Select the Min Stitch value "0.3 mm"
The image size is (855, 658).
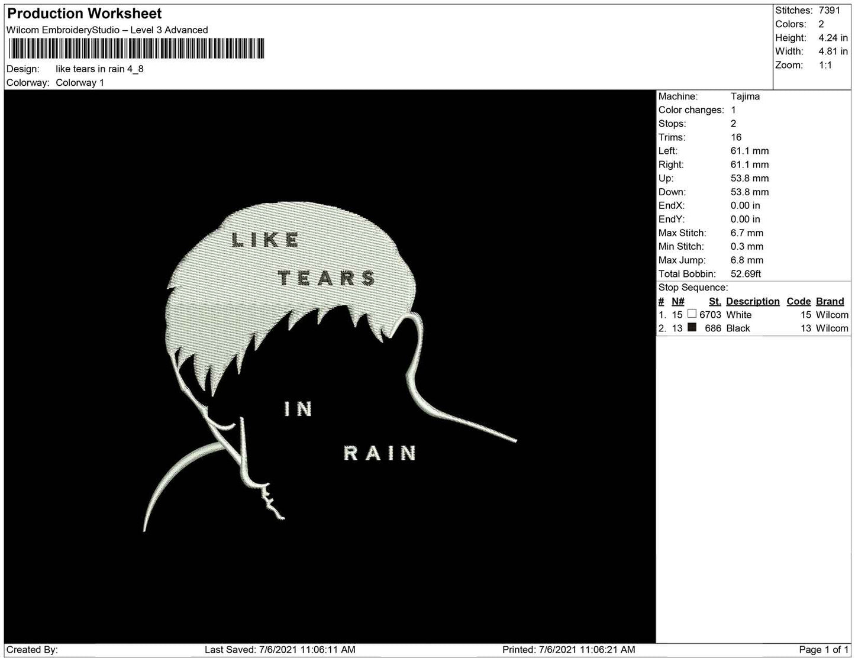pyautogui.click(x=747, y=247)
